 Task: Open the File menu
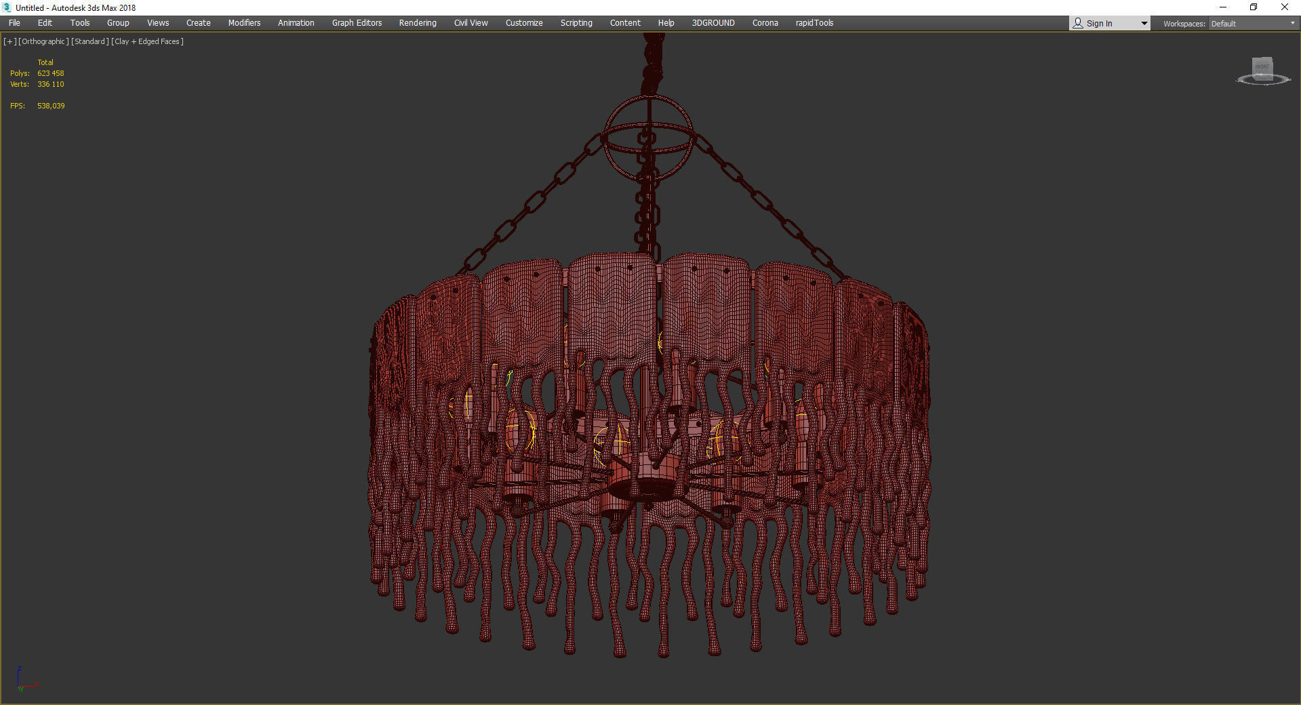[14, 23]
